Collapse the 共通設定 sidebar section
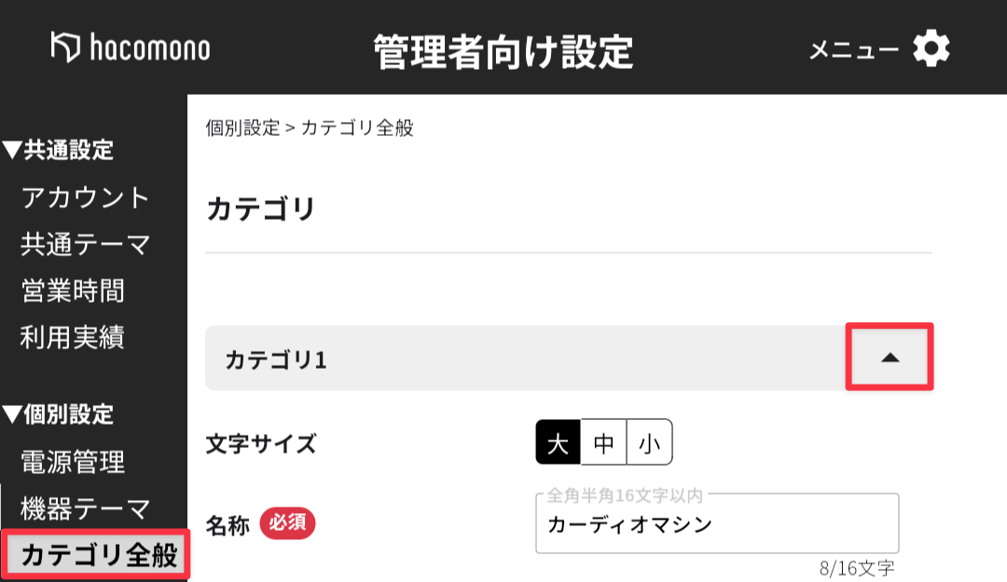The width and height of the screenshot is (1007, 582). pyautogui.click(x=58, y=150)
